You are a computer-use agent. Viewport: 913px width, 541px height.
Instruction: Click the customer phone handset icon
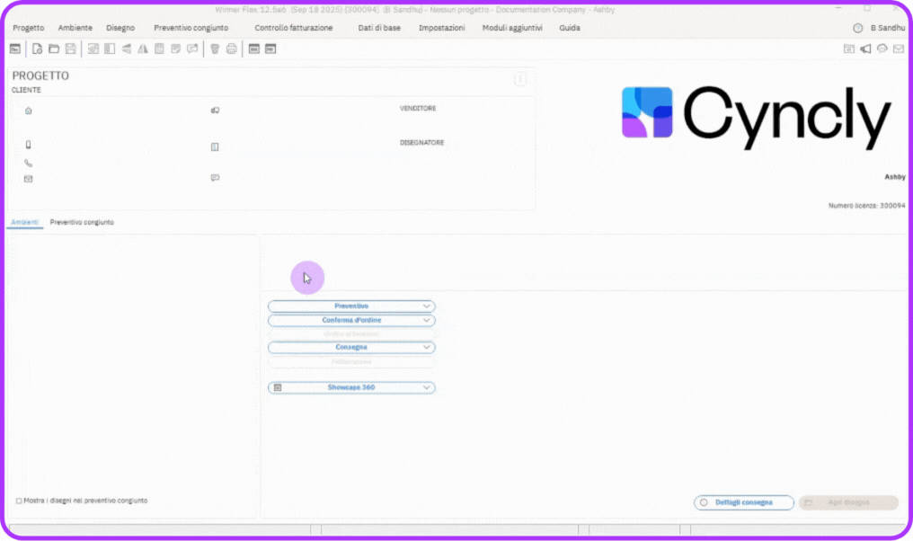pyautogui.click(x=28, y=164)
